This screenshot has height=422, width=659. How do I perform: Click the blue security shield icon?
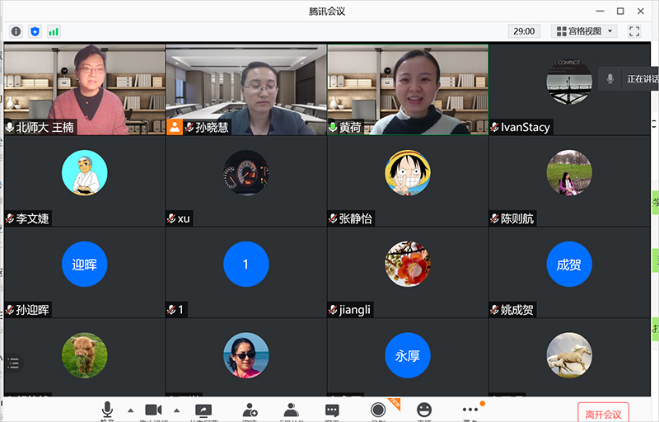(35, 31)
